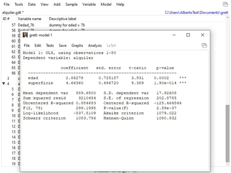Maximize the model 1 window
231x173 pixels.
click(188, 35)
